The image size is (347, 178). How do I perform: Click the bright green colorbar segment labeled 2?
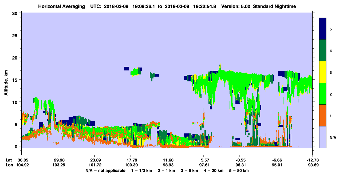(x=323, y=94)
